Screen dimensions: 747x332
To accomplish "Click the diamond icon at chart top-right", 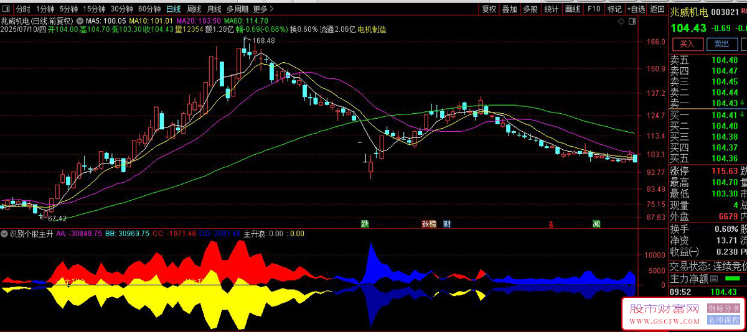I will (621, 22).
